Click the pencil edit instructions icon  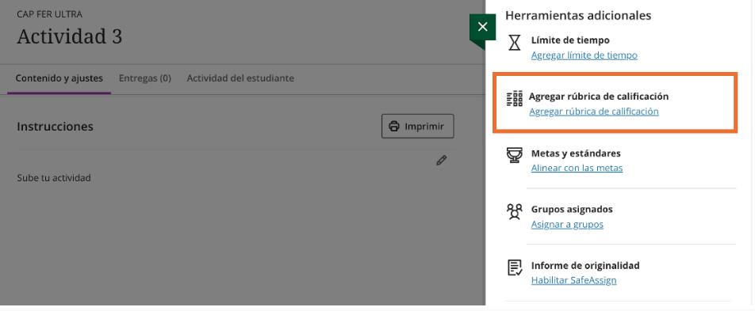pos(441,161)
